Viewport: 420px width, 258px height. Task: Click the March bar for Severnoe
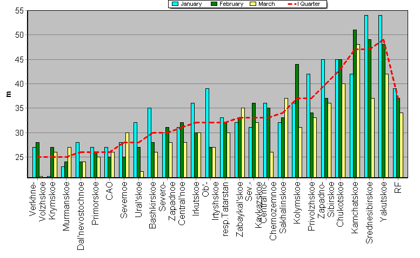tap(127, 155)
